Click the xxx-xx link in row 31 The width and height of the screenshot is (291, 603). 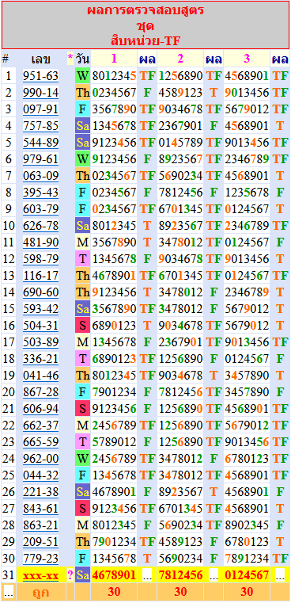(40, 576)
